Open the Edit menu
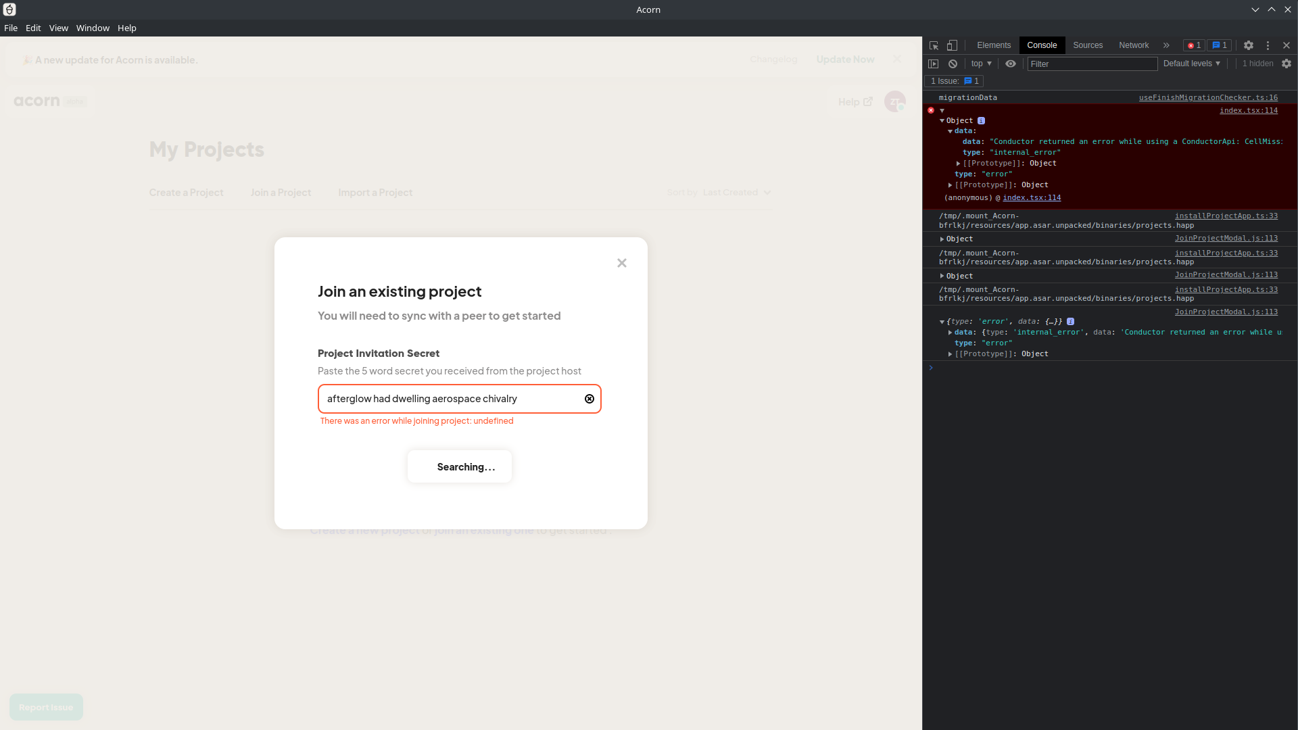The width and height of the screenshot is (1298, 730). click(x=32, y=28)
